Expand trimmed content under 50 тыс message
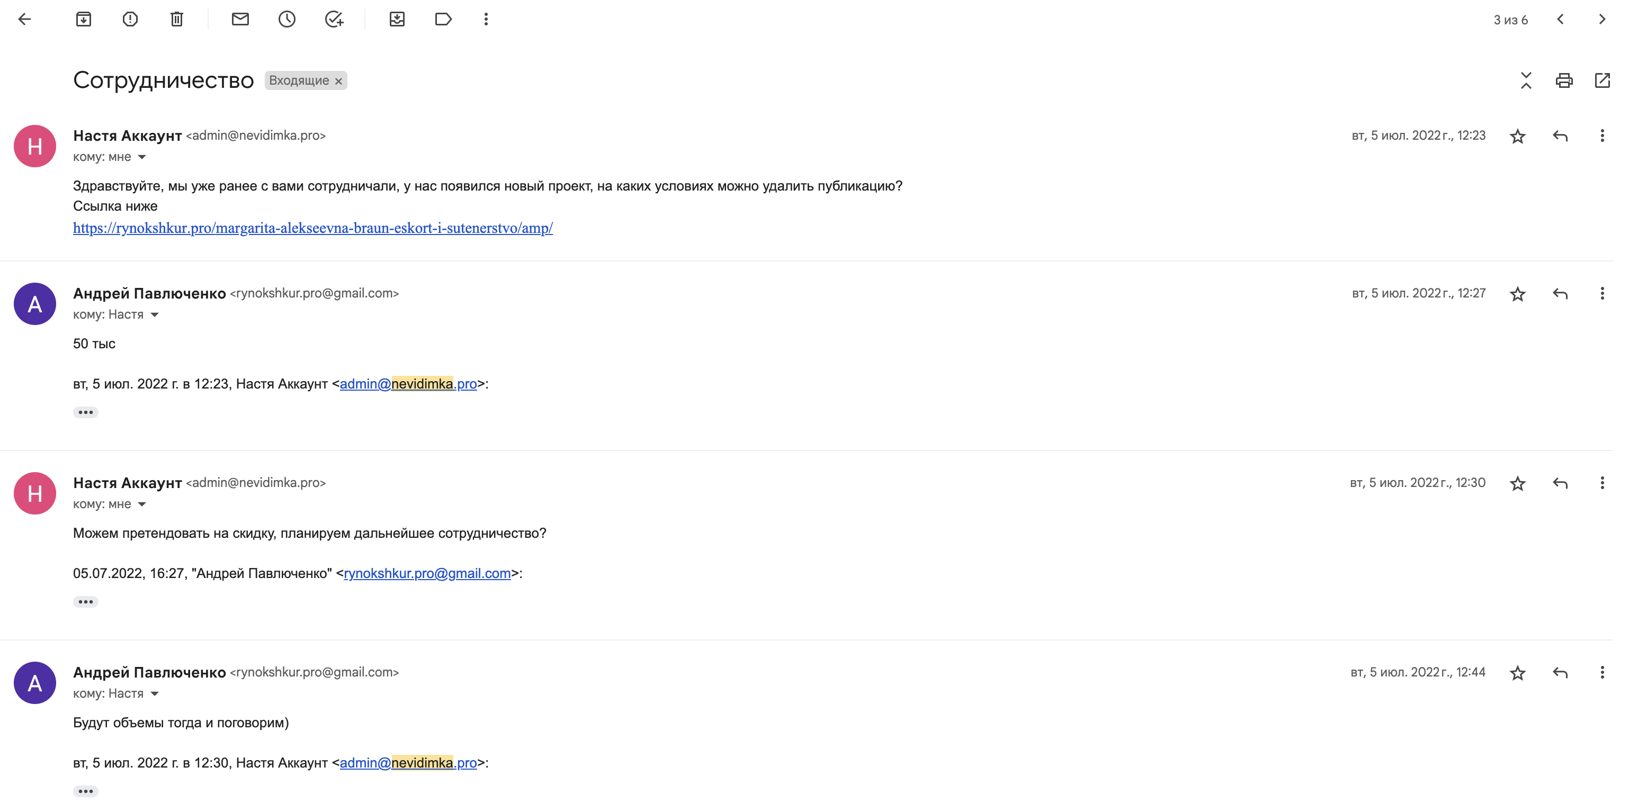Viewport: 1629px width, 812px height. [x=85, y=413]
